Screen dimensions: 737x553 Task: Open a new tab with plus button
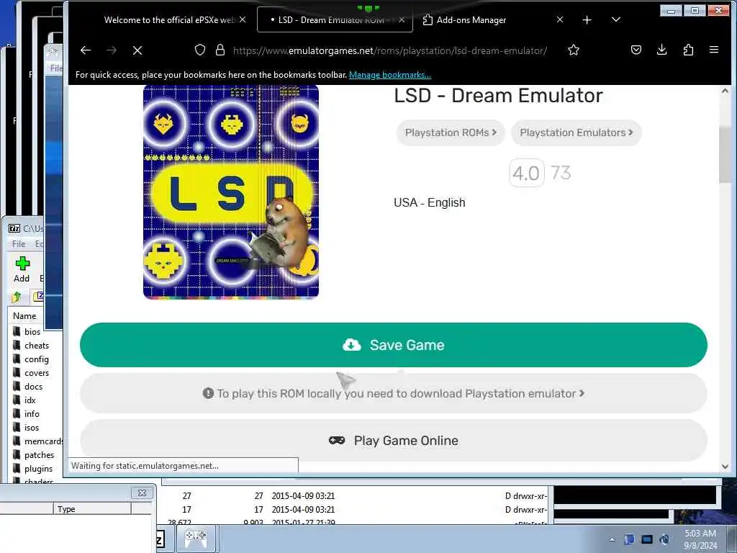point(587,19)
